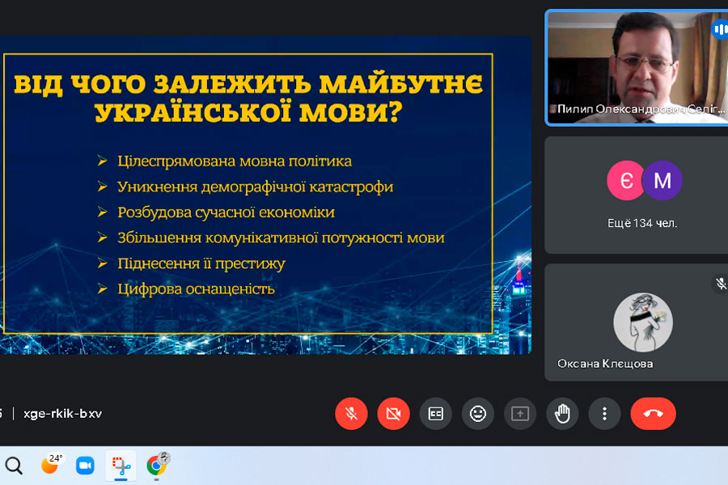Click the meeting code xge-rkik-bxv

(62, 414)
